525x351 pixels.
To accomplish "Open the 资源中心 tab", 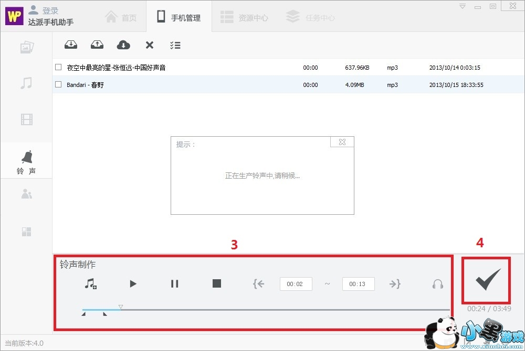I will pyautogui.click(x=244, y=17).
